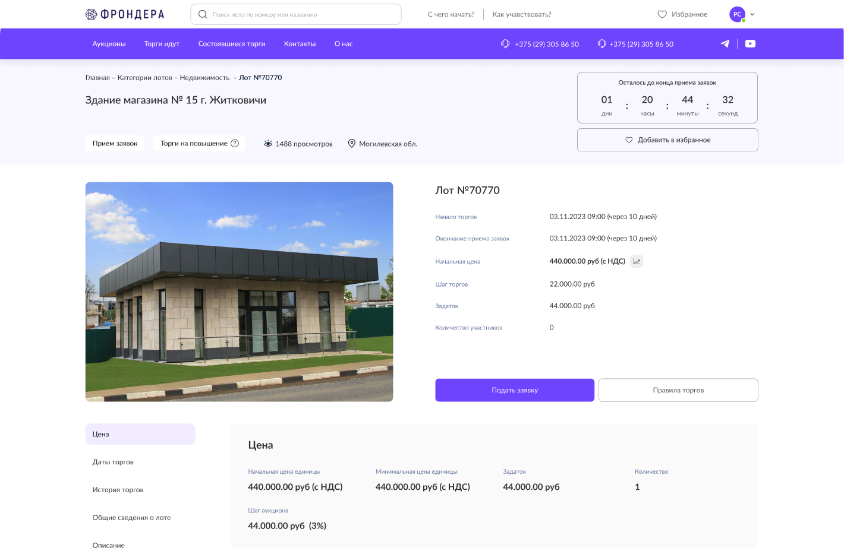844x548 pixels.
Task: Click the question mark next to Торги на повышение
Action: coord(235,144)
